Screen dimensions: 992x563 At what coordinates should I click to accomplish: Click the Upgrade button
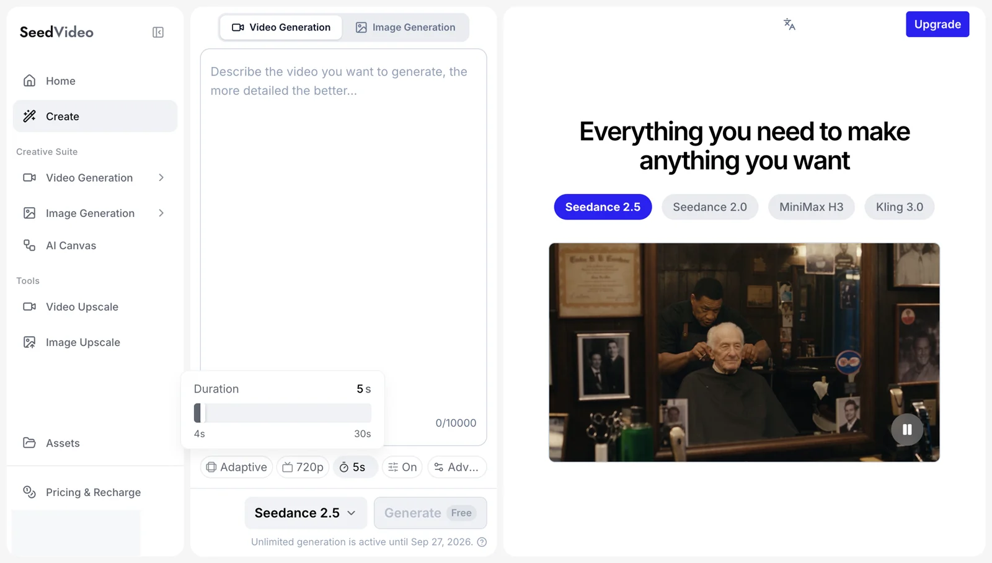937,24
